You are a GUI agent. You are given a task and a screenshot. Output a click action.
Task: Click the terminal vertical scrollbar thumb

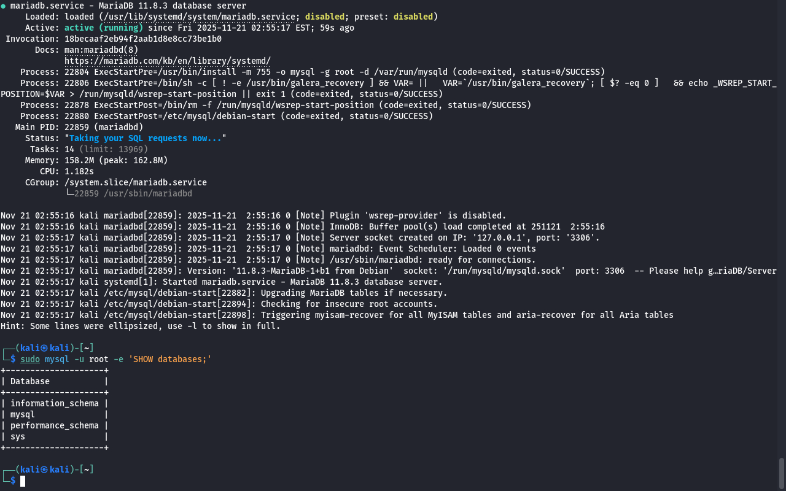(782, 473)
